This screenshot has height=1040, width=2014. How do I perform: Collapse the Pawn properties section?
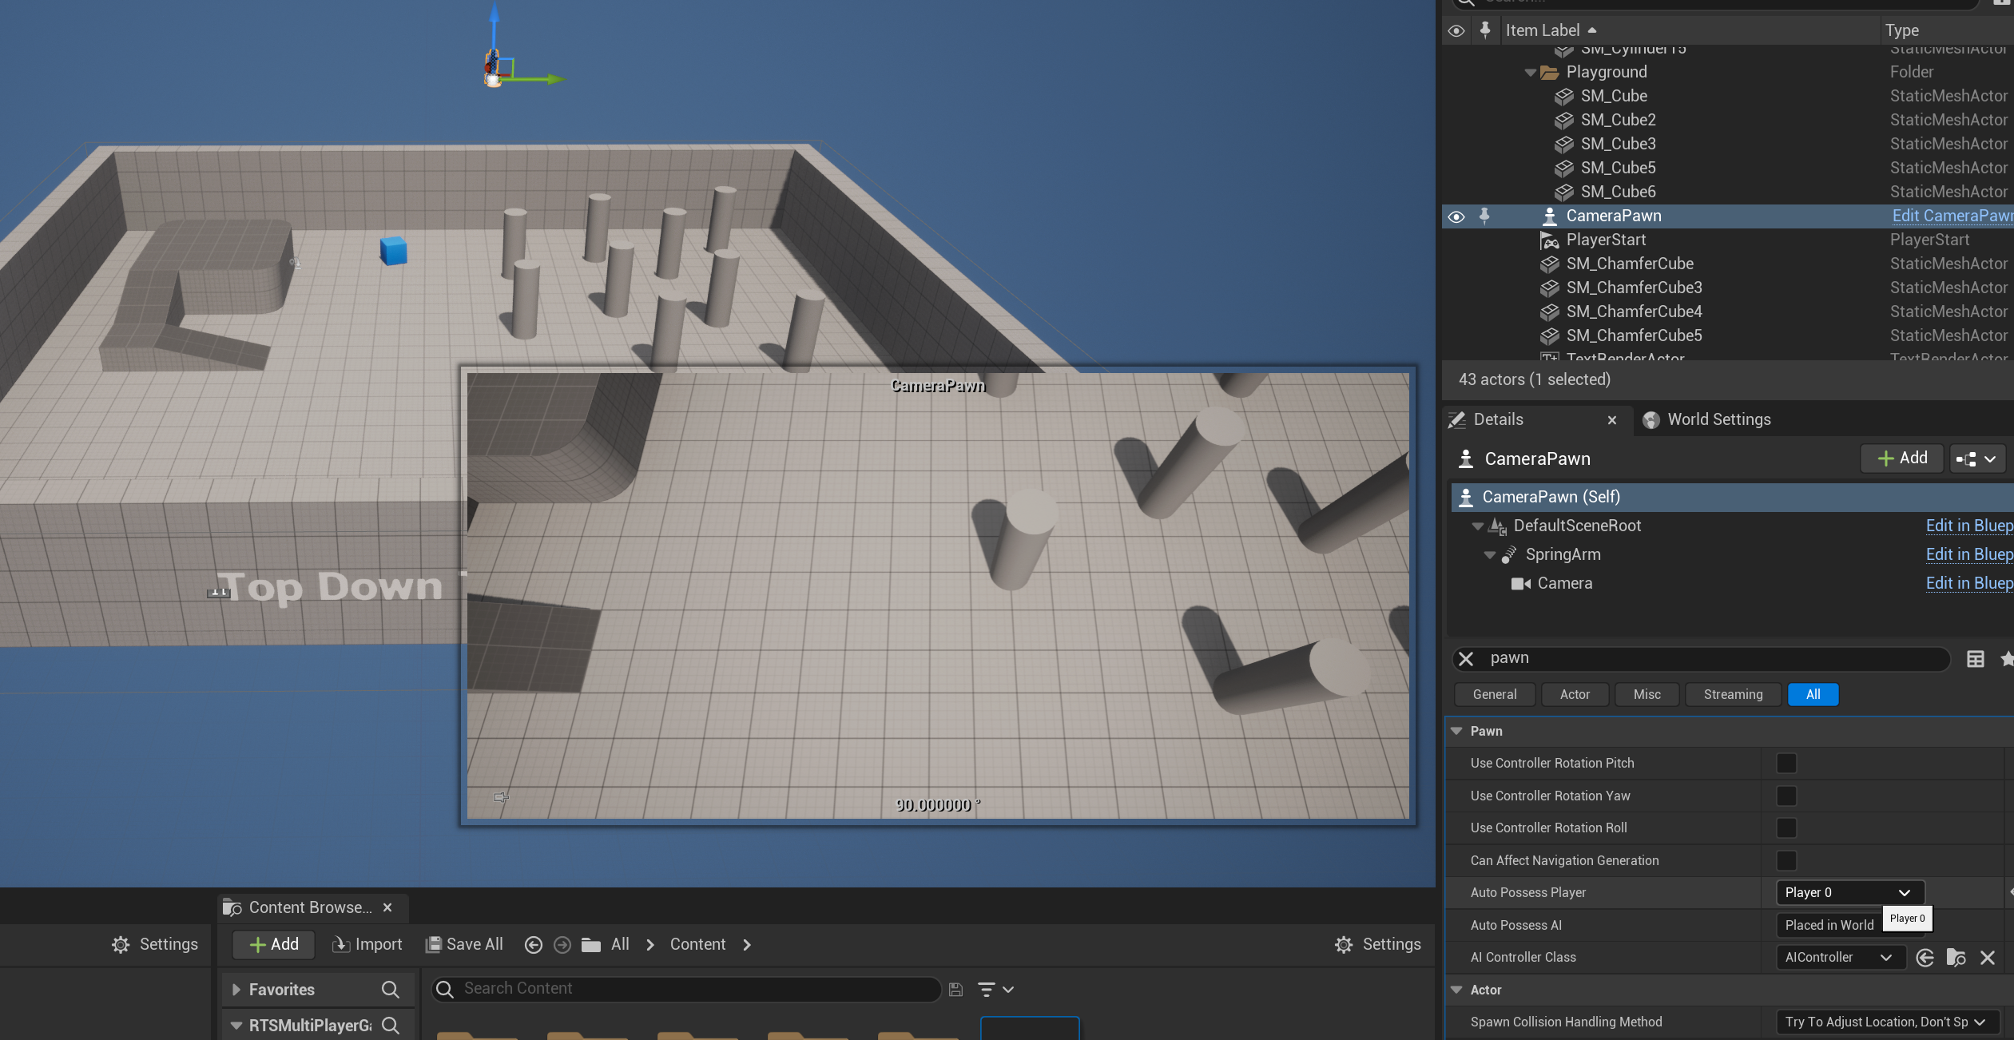(x=1456, y=731)
